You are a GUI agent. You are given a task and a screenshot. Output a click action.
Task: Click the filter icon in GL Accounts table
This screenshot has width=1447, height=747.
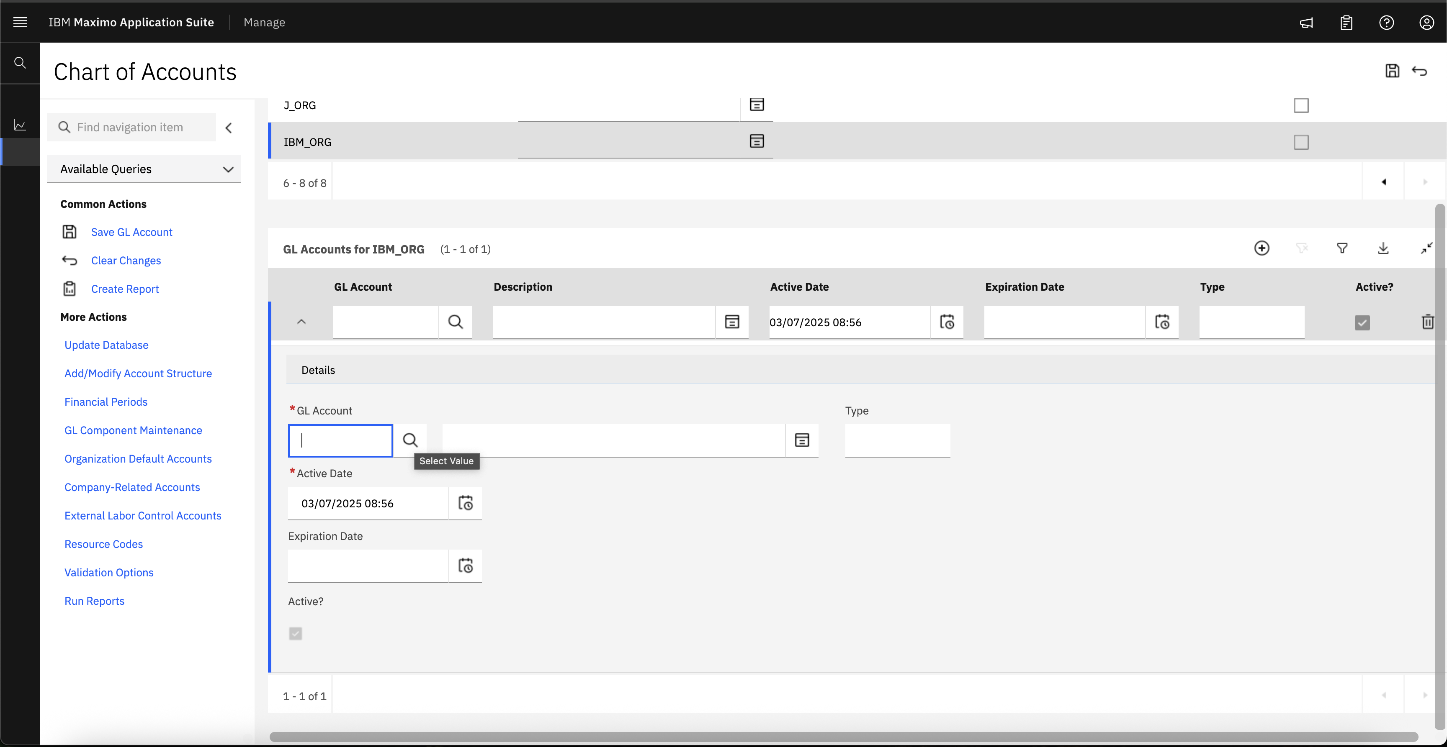coord(1342,248)
